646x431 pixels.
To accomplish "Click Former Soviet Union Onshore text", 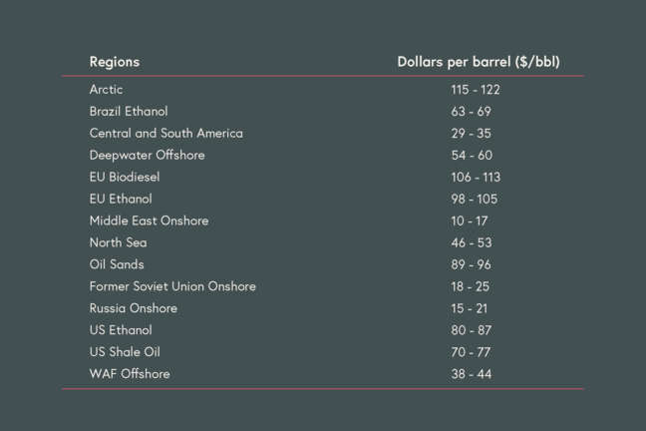I will coord(172,287).
